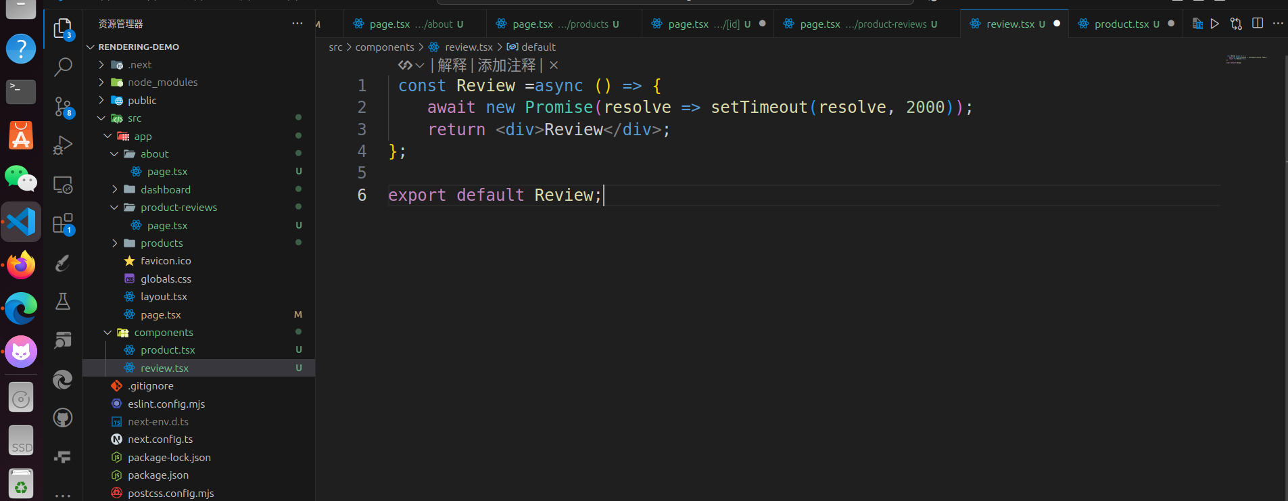Image resolution: width=1288 pixels, height=501 pixels.
Task: Switch to the product.tsx editor tab
Action: click(x=1121, y=24)
